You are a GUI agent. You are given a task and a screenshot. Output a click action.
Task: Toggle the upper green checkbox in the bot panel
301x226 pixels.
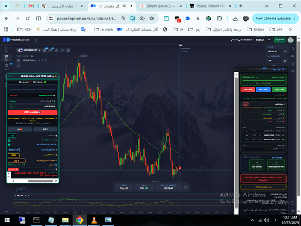(9, 140)
